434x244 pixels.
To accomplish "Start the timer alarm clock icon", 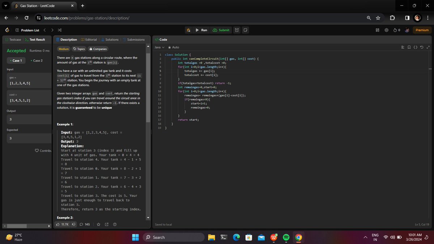I will (x=237, y=30).
